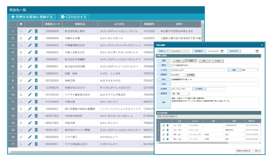Open calendar for 取引開始日 date
273x162 pixels.
click(x=222, y=51)
